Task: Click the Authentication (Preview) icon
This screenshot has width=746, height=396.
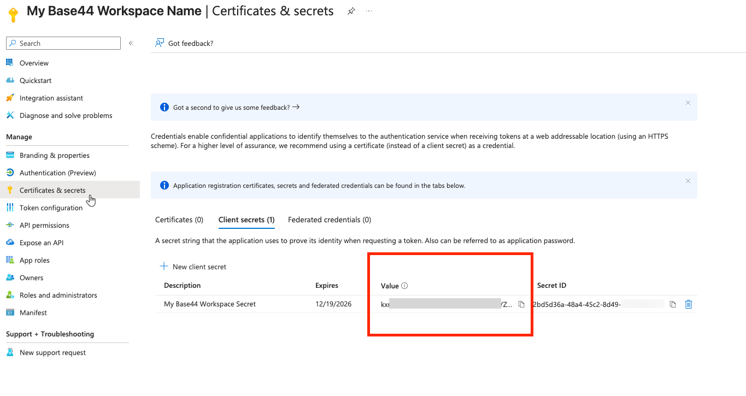Action: pyautogui.click(x=10, y=173)
